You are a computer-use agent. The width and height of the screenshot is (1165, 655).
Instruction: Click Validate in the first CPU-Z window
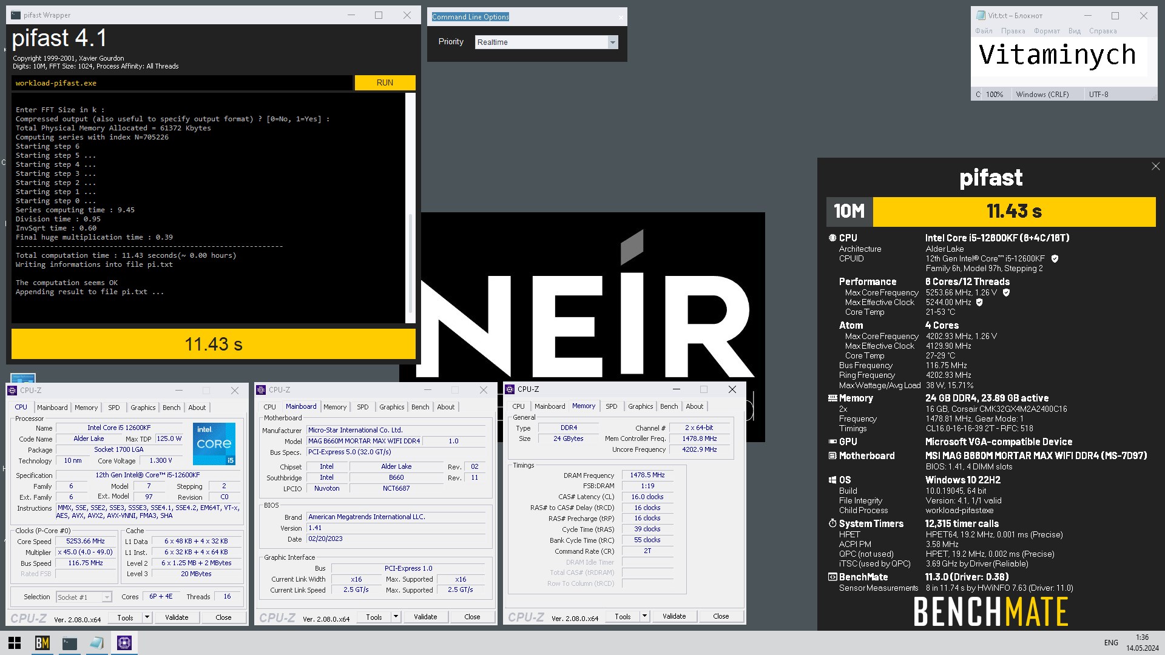click(x=177, y=617)
